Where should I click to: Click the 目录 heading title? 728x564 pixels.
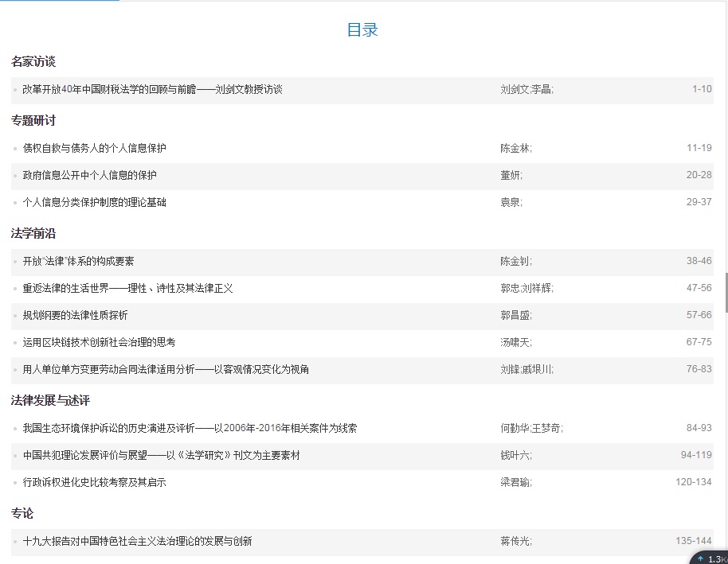tap(362, 30)
